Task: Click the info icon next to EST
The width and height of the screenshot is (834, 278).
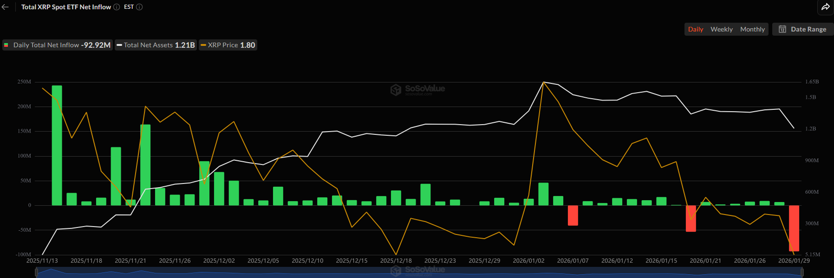Action: click(x=139, y=7)
